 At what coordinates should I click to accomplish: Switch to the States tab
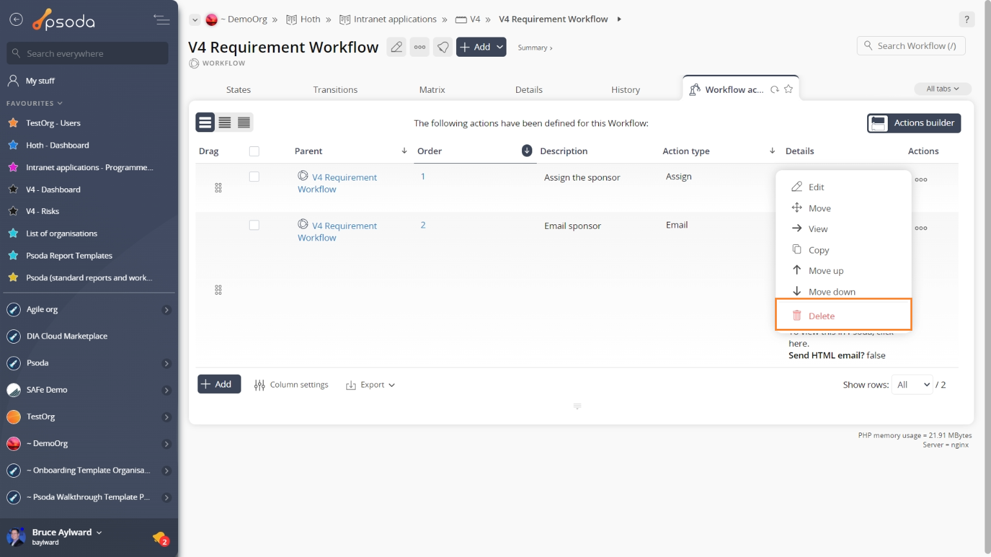point(238,90)
